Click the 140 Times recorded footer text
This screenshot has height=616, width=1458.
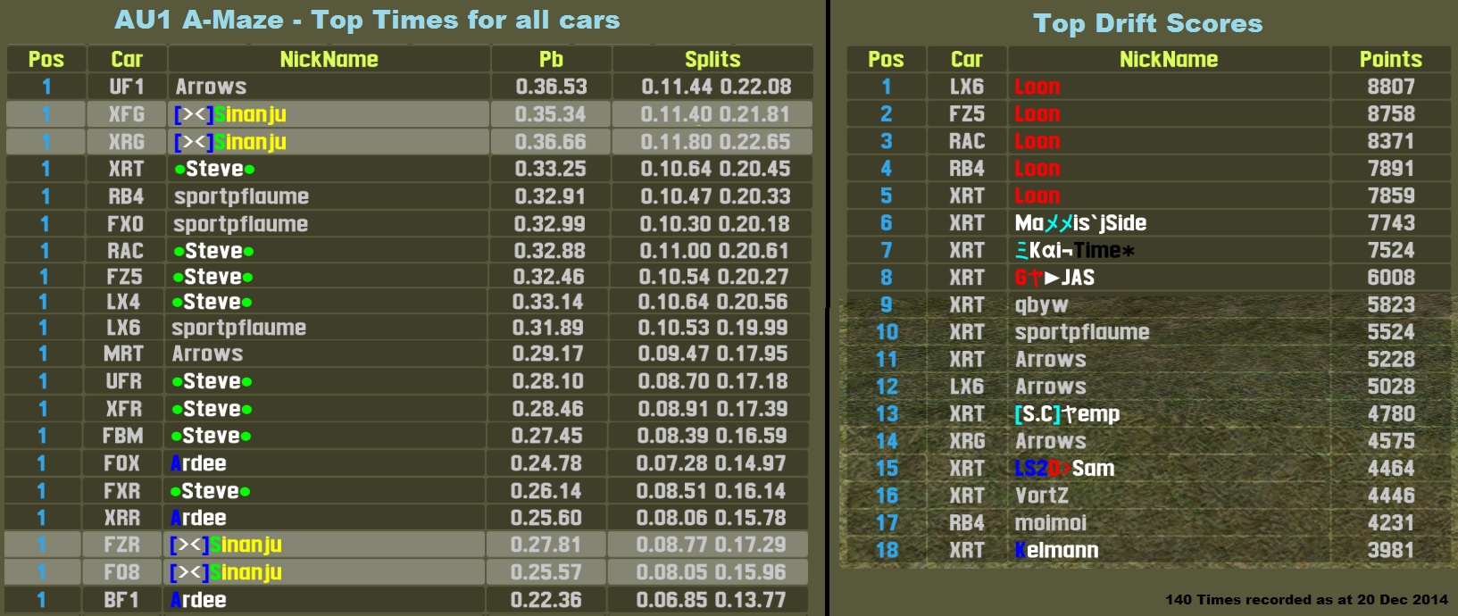coord(1306,600)
